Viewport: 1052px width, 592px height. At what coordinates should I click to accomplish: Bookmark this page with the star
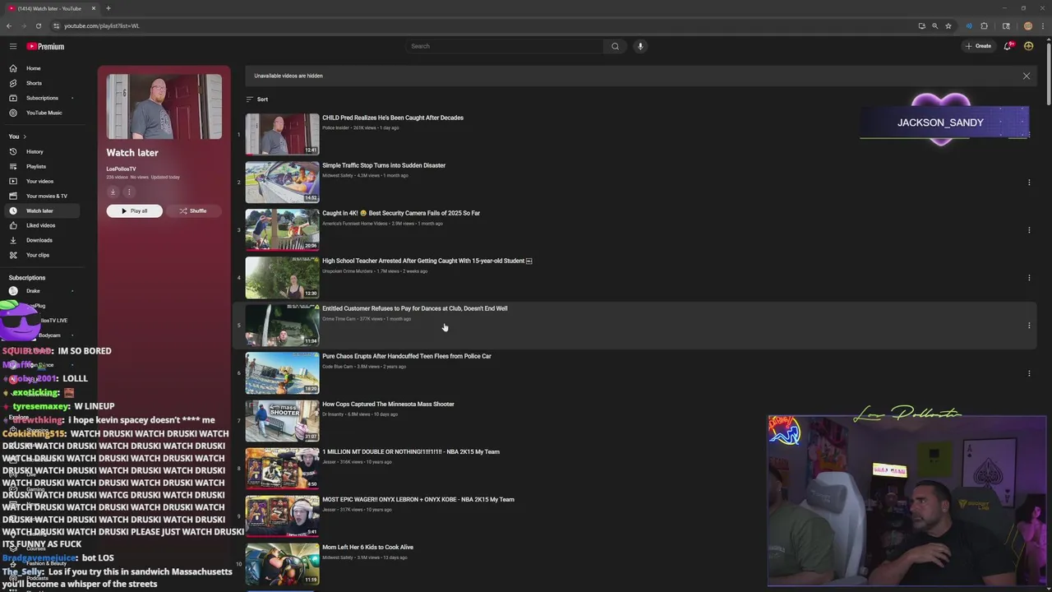coord(948,25)
